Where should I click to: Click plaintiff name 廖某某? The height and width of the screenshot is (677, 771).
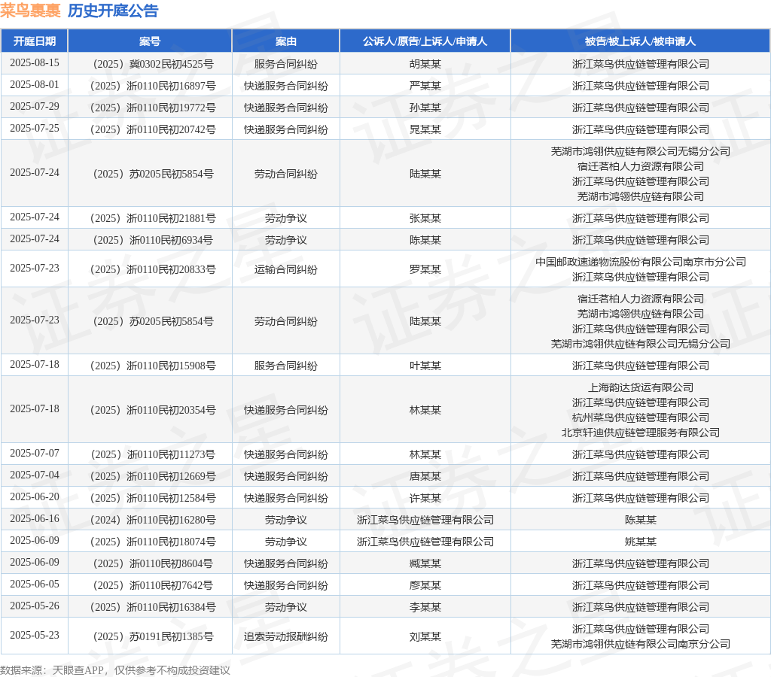pos(425,586)
